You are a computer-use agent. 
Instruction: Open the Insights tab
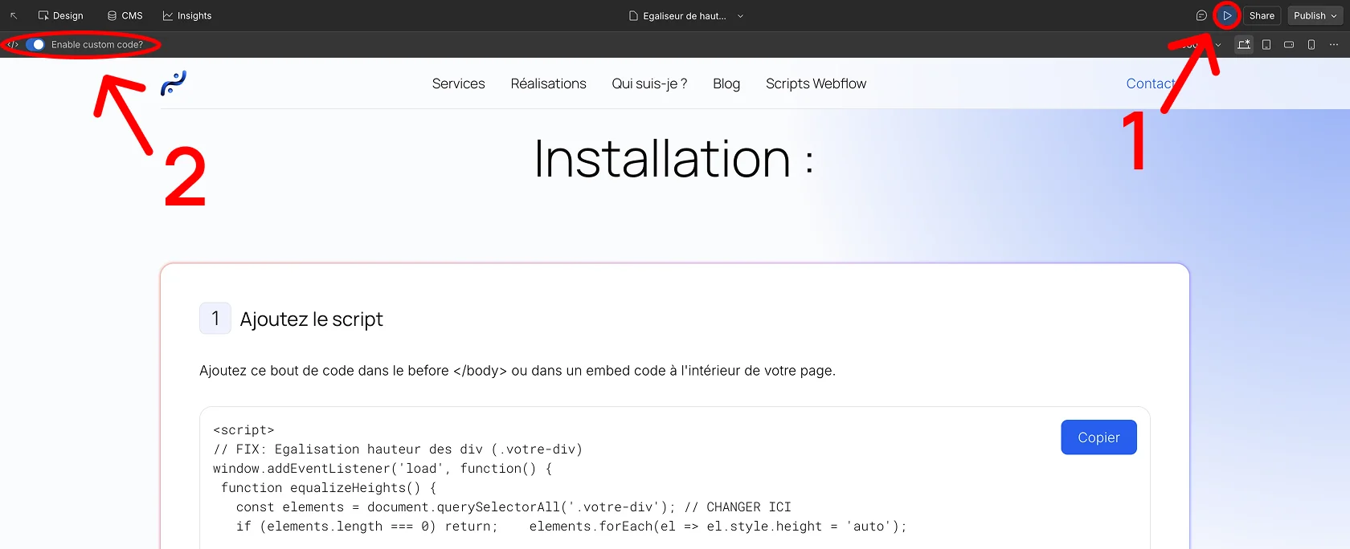187,15
